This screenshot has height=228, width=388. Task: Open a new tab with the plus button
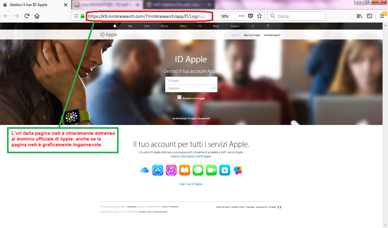point(77,5)
